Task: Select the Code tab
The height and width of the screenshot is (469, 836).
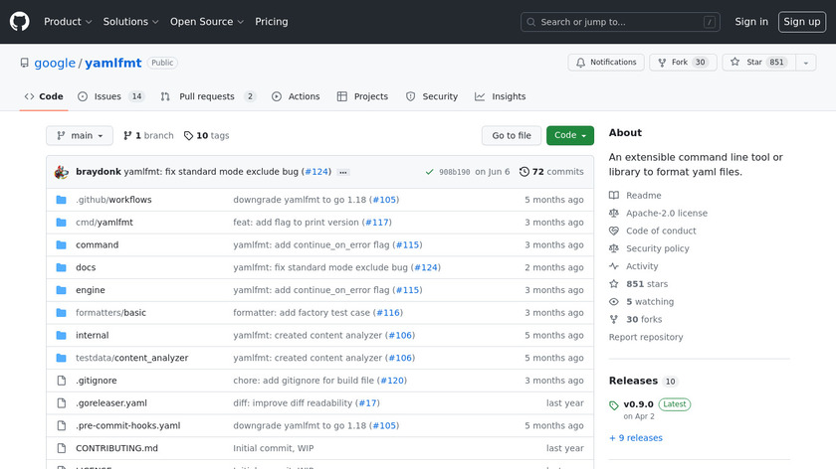Action: [x=44, y=96]
